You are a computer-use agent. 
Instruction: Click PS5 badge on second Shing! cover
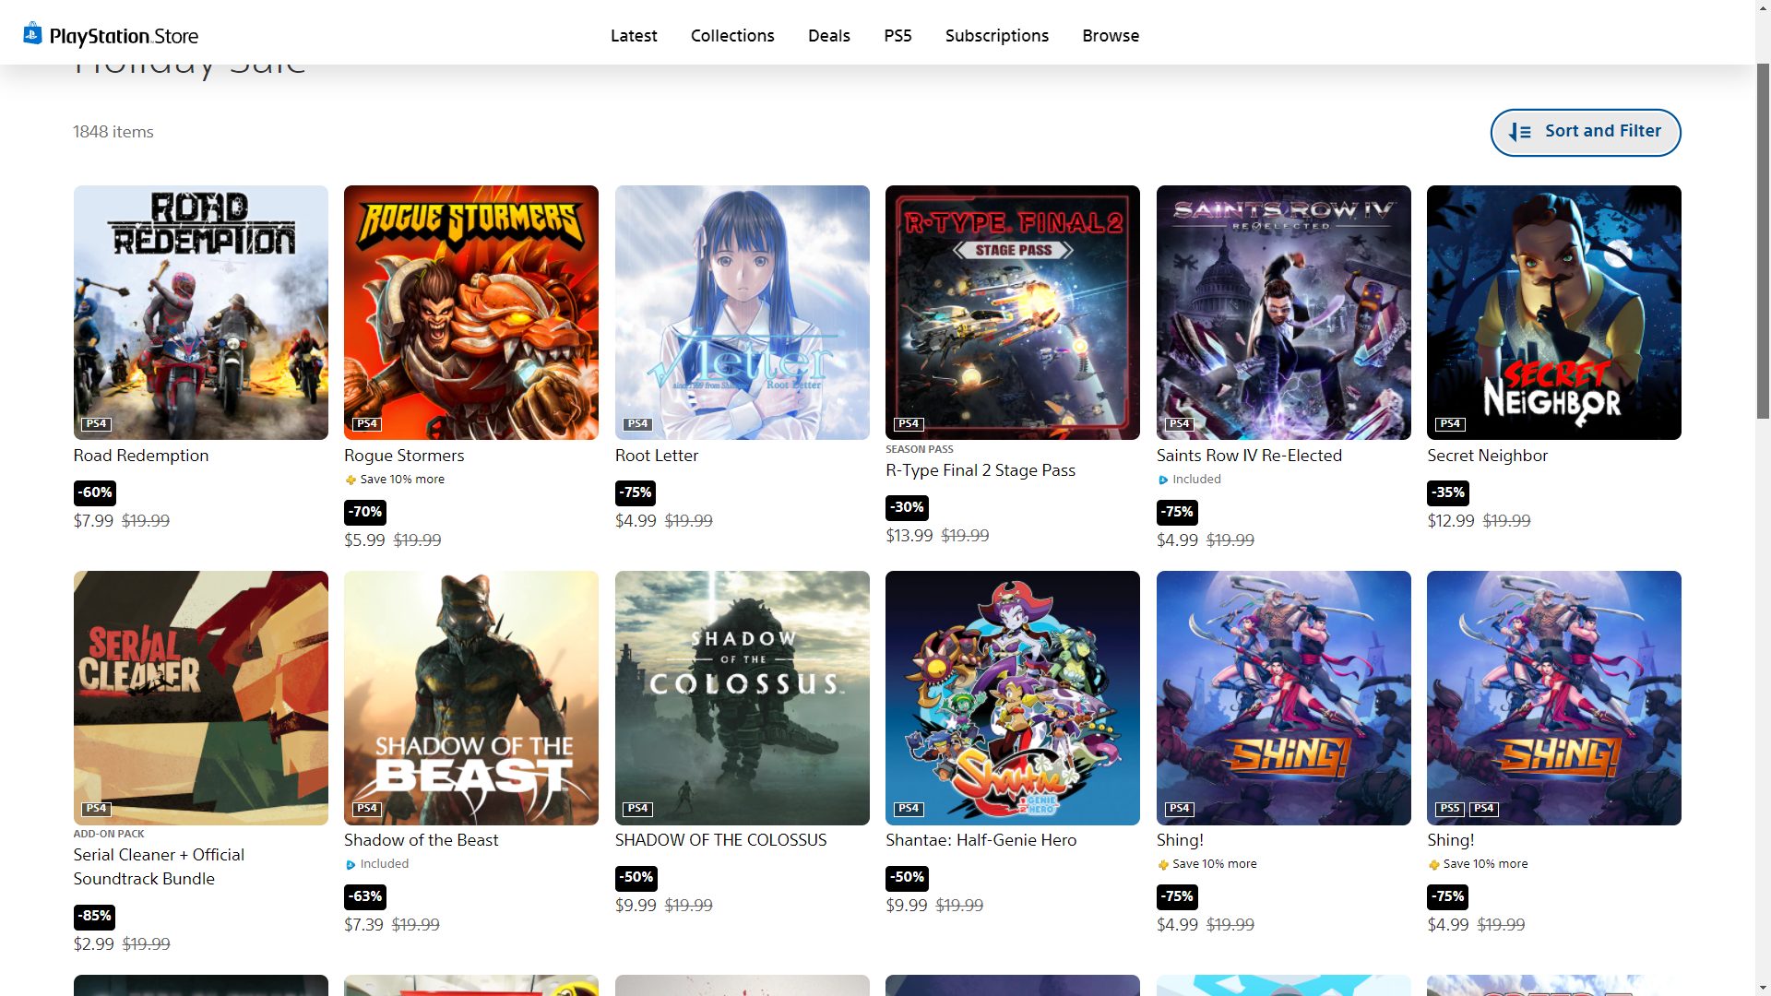click(1449, 809)
